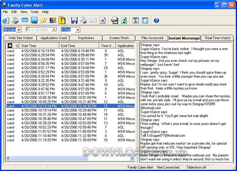The height and width of the screenshot is (171, 237).
Task: Click the horizontal scrollbar right arrow
Action: tap(132, 158)
